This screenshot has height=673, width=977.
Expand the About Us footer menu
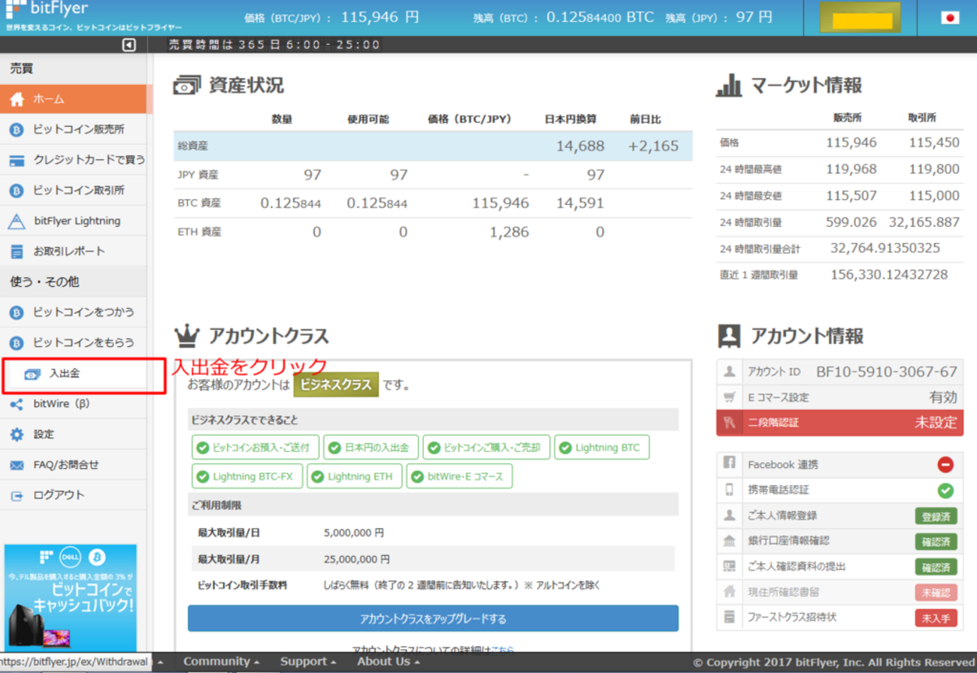click(383, 661)
